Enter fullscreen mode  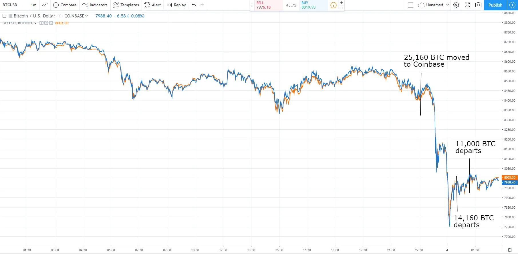(x=467, y=5)
